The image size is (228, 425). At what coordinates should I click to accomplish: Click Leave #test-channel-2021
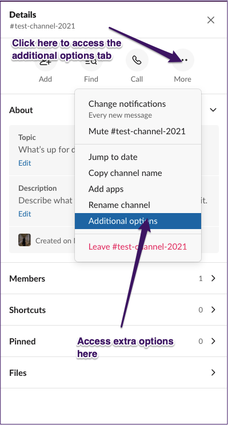tap(138, 247)
